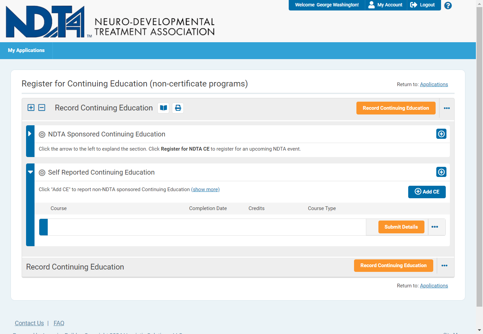Image resolution: width=483 pixels, height=334 pixels.
Task: Open the My Applications tab
Action: pyautogui.click(x=26, y=50)
